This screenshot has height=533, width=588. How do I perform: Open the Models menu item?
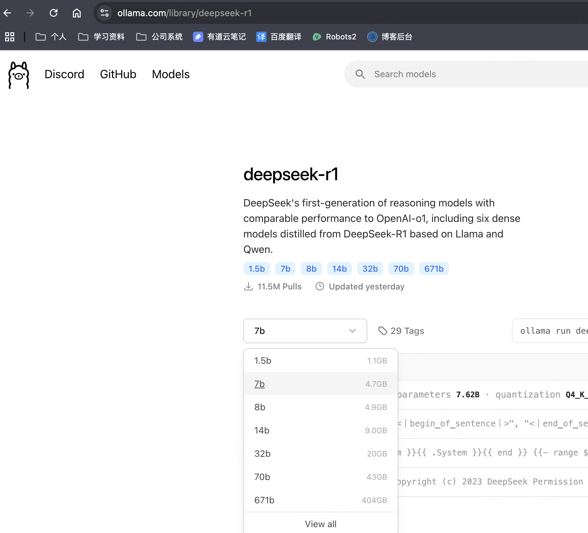click(x=170, y=74)
